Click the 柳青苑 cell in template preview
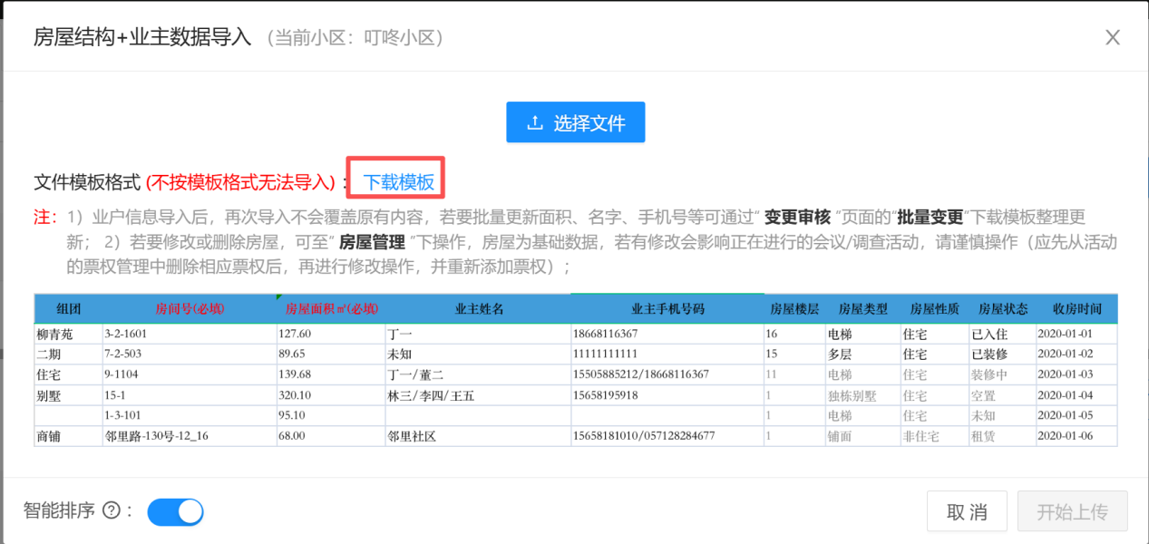Viewport: 1149px width, 544px height. coord(55,335)
